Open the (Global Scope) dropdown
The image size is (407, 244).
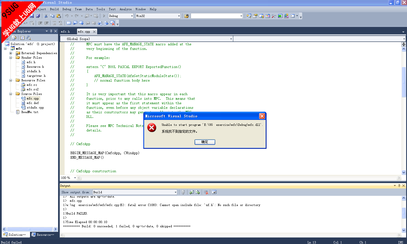(231, 39)
